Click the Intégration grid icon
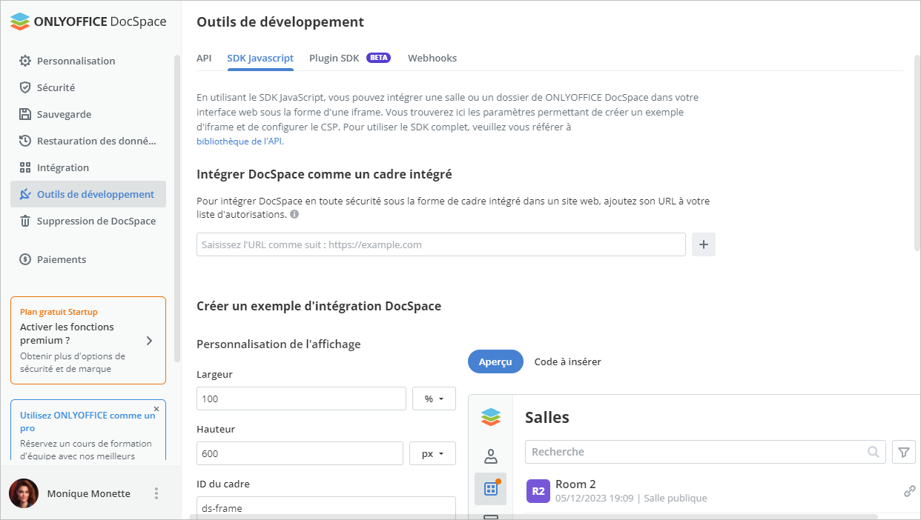The width and height of the screenshot is (921, 520). [25, 167]
